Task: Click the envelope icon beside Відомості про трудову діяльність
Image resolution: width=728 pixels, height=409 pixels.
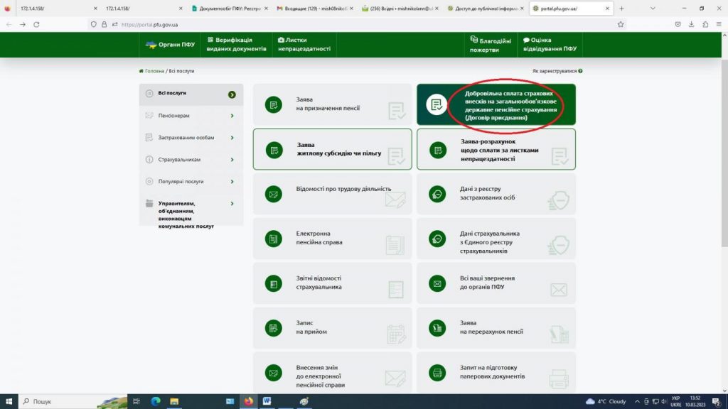Action: [x=273, y=194]
